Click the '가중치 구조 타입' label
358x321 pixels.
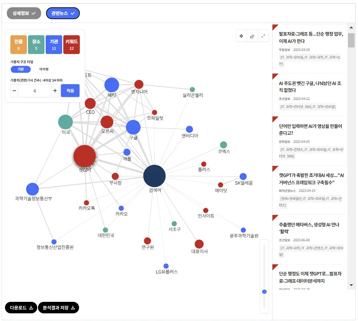point(22,62)
